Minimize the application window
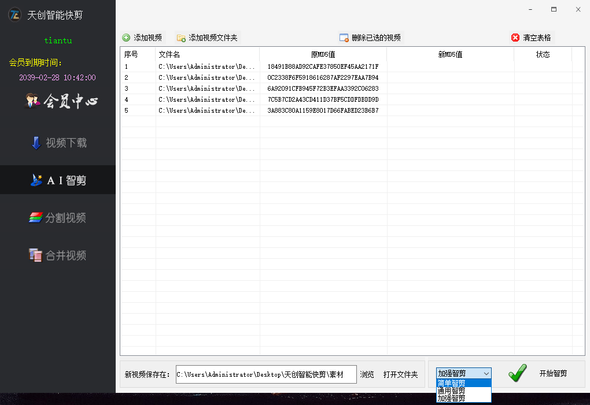 [x=530, y=9]
